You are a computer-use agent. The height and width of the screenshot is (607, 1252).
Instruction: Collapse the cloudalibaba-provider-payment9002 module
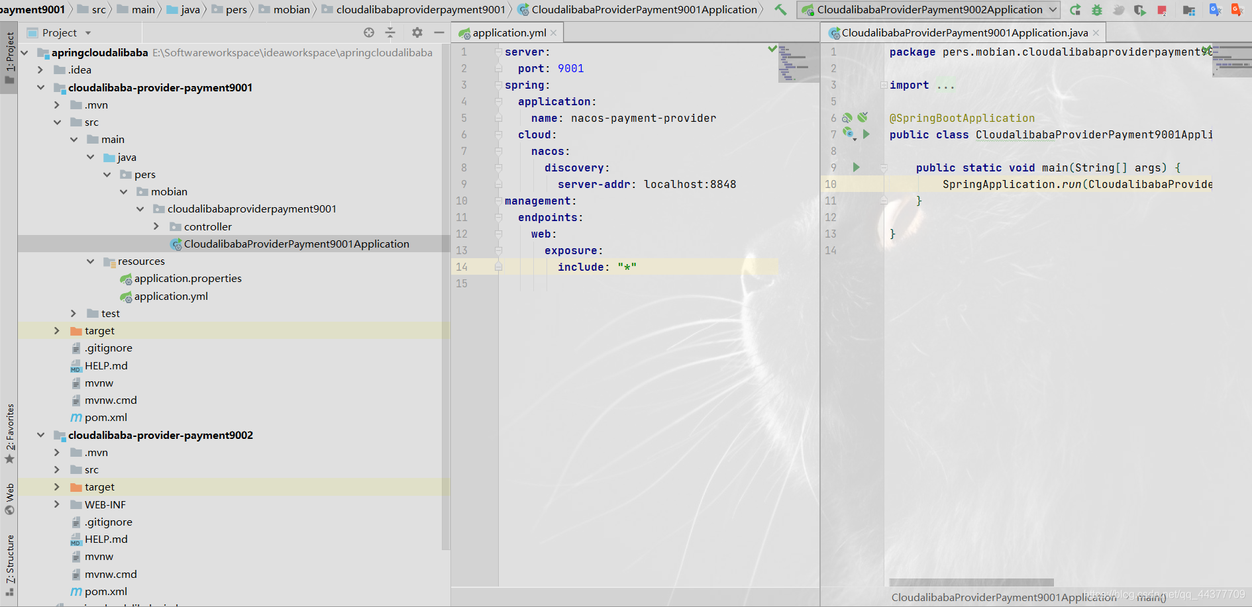(x=40, y=435)
